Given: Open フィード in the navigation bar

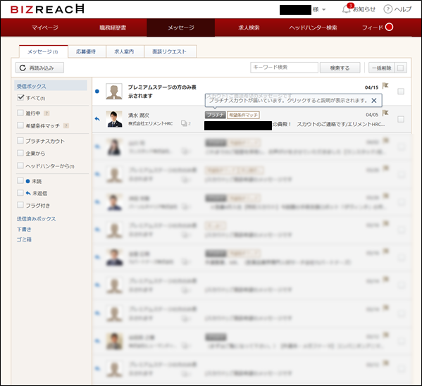Looking at the screenshot, I should tap(373, 27).
